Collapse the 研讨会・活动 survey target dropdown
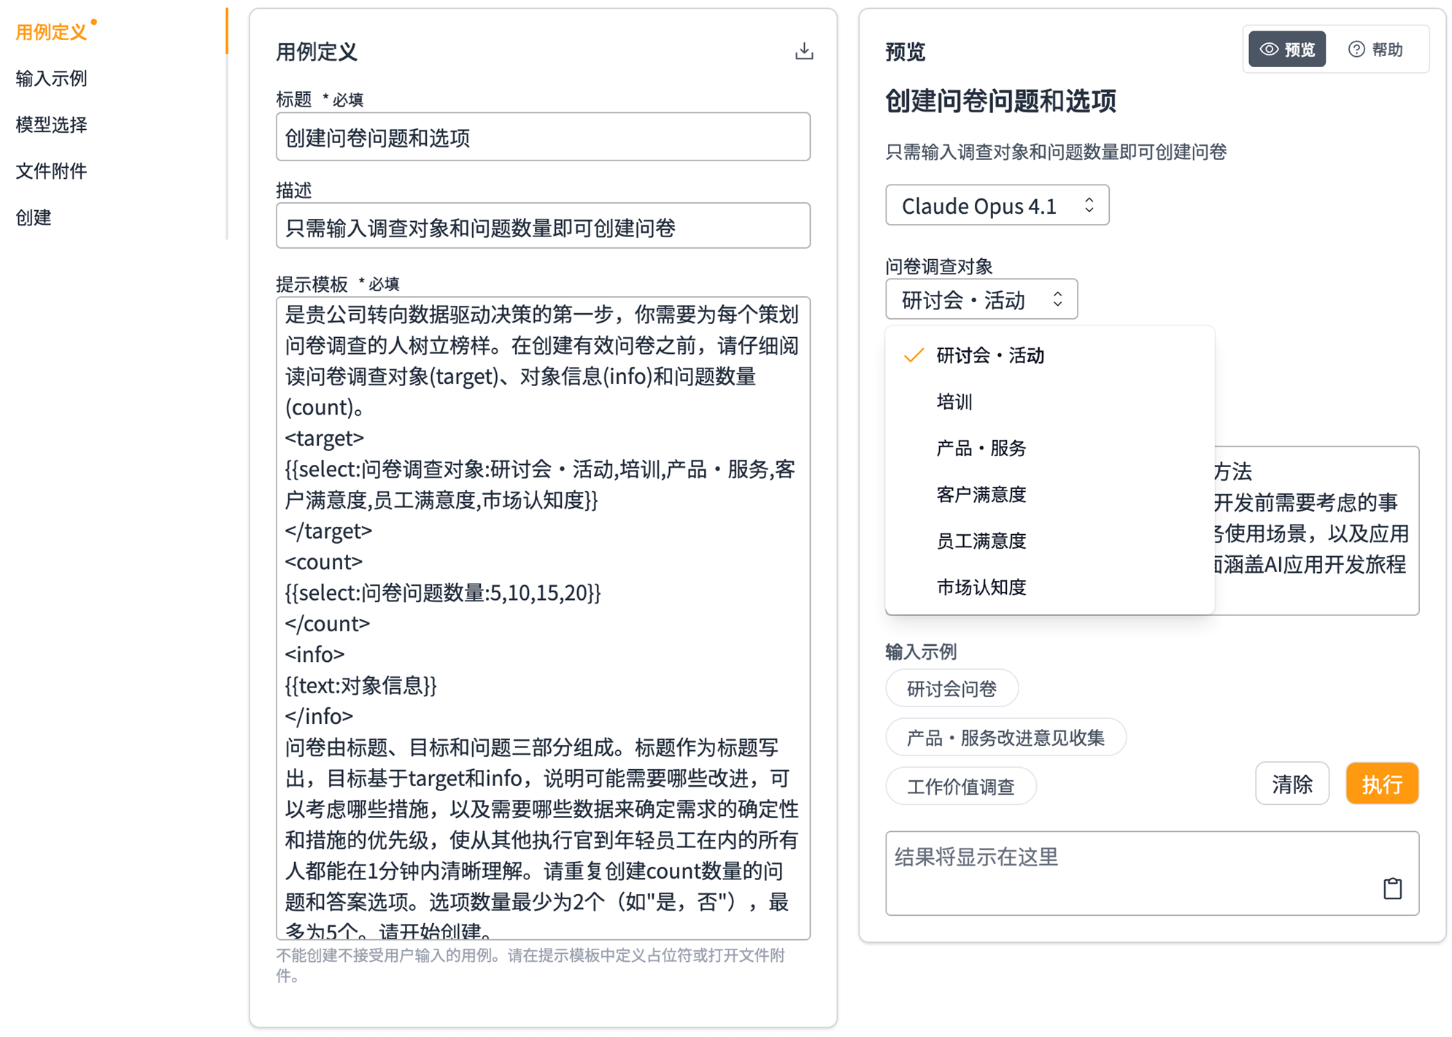Viewport: 1452px width, 1037px height. (981, 299)
